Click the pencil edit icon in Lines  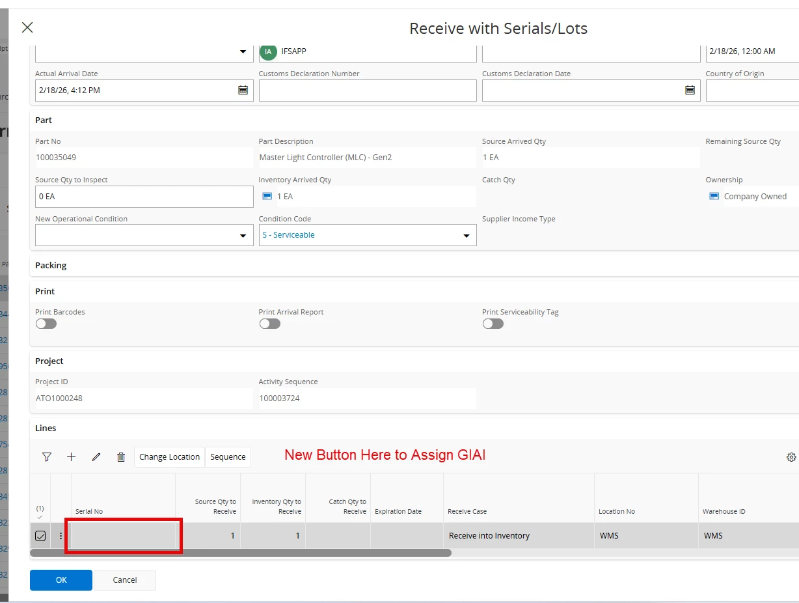[x=96, y=457]
